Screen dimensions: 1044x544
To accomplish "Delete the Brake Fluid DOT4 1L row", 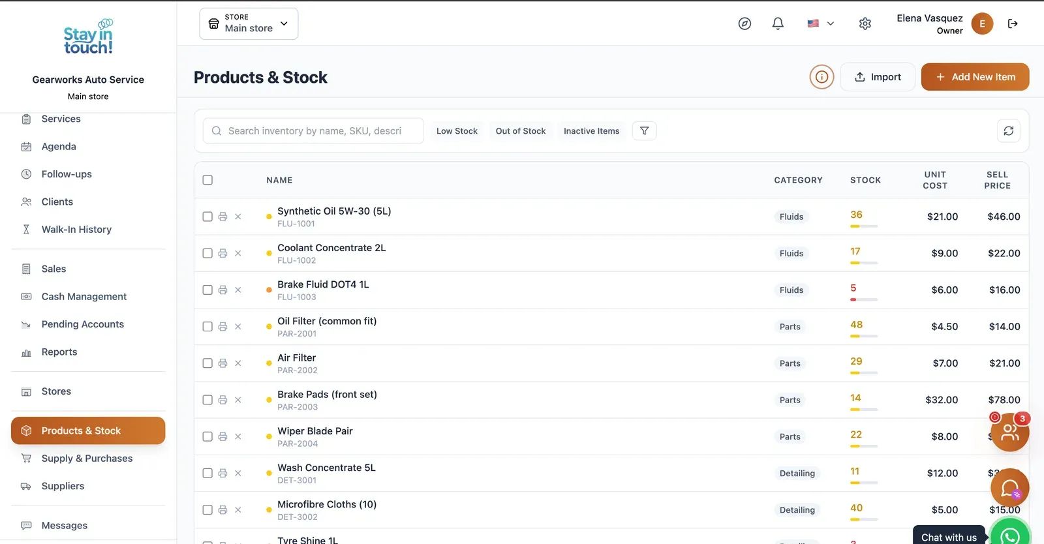I will coord(238,290).
